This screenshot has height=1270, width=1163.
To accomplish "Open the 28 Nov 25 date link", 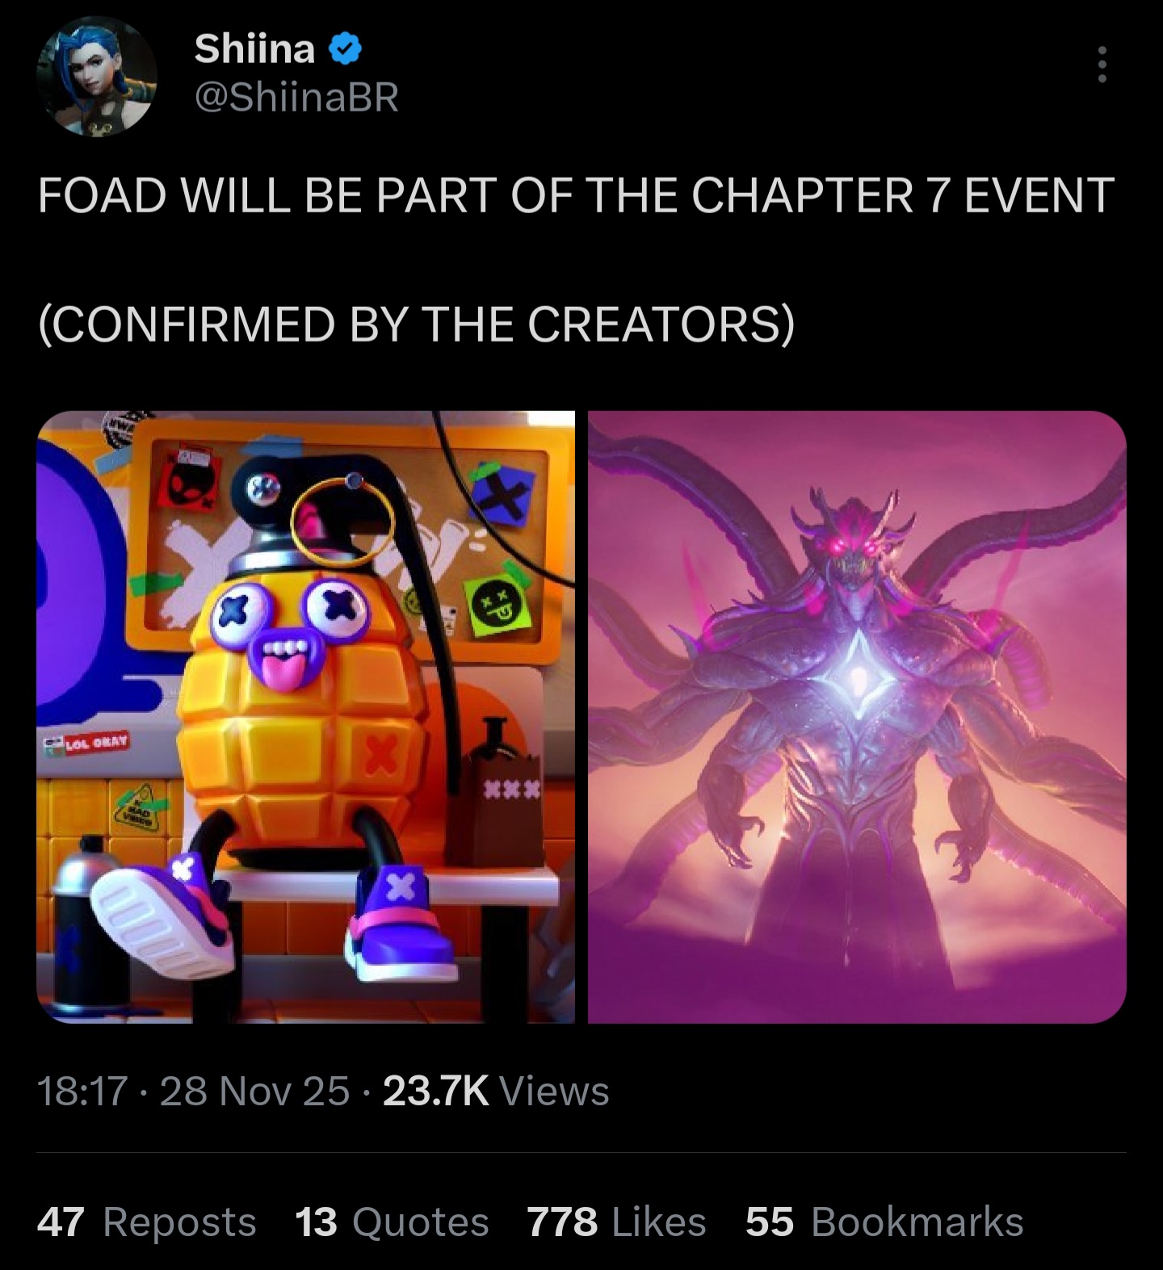I will point(255,1091).
